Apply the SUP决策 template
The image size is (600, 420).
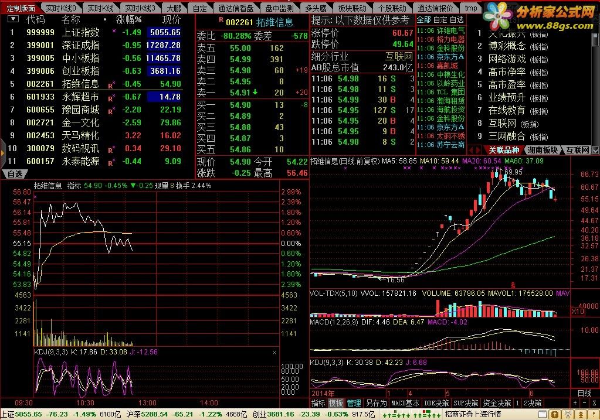pos(466,403)
